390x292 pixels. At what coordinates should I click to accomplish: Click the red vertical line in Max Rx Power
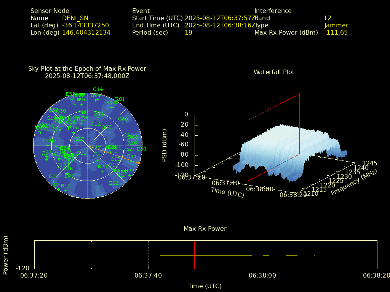194,255
